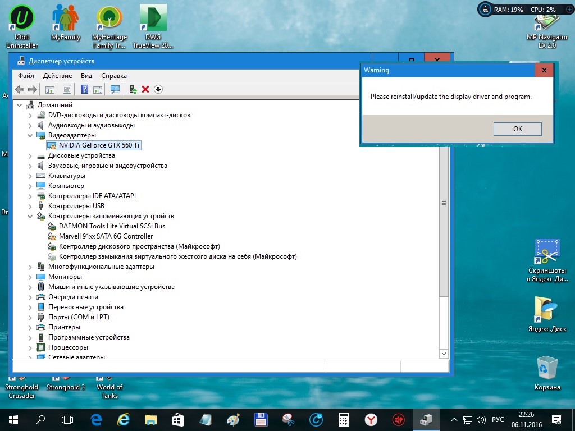Click the scan for hardware changes icon
The height and width of the screenshot is (431, 575).
(x=115, y=89)
